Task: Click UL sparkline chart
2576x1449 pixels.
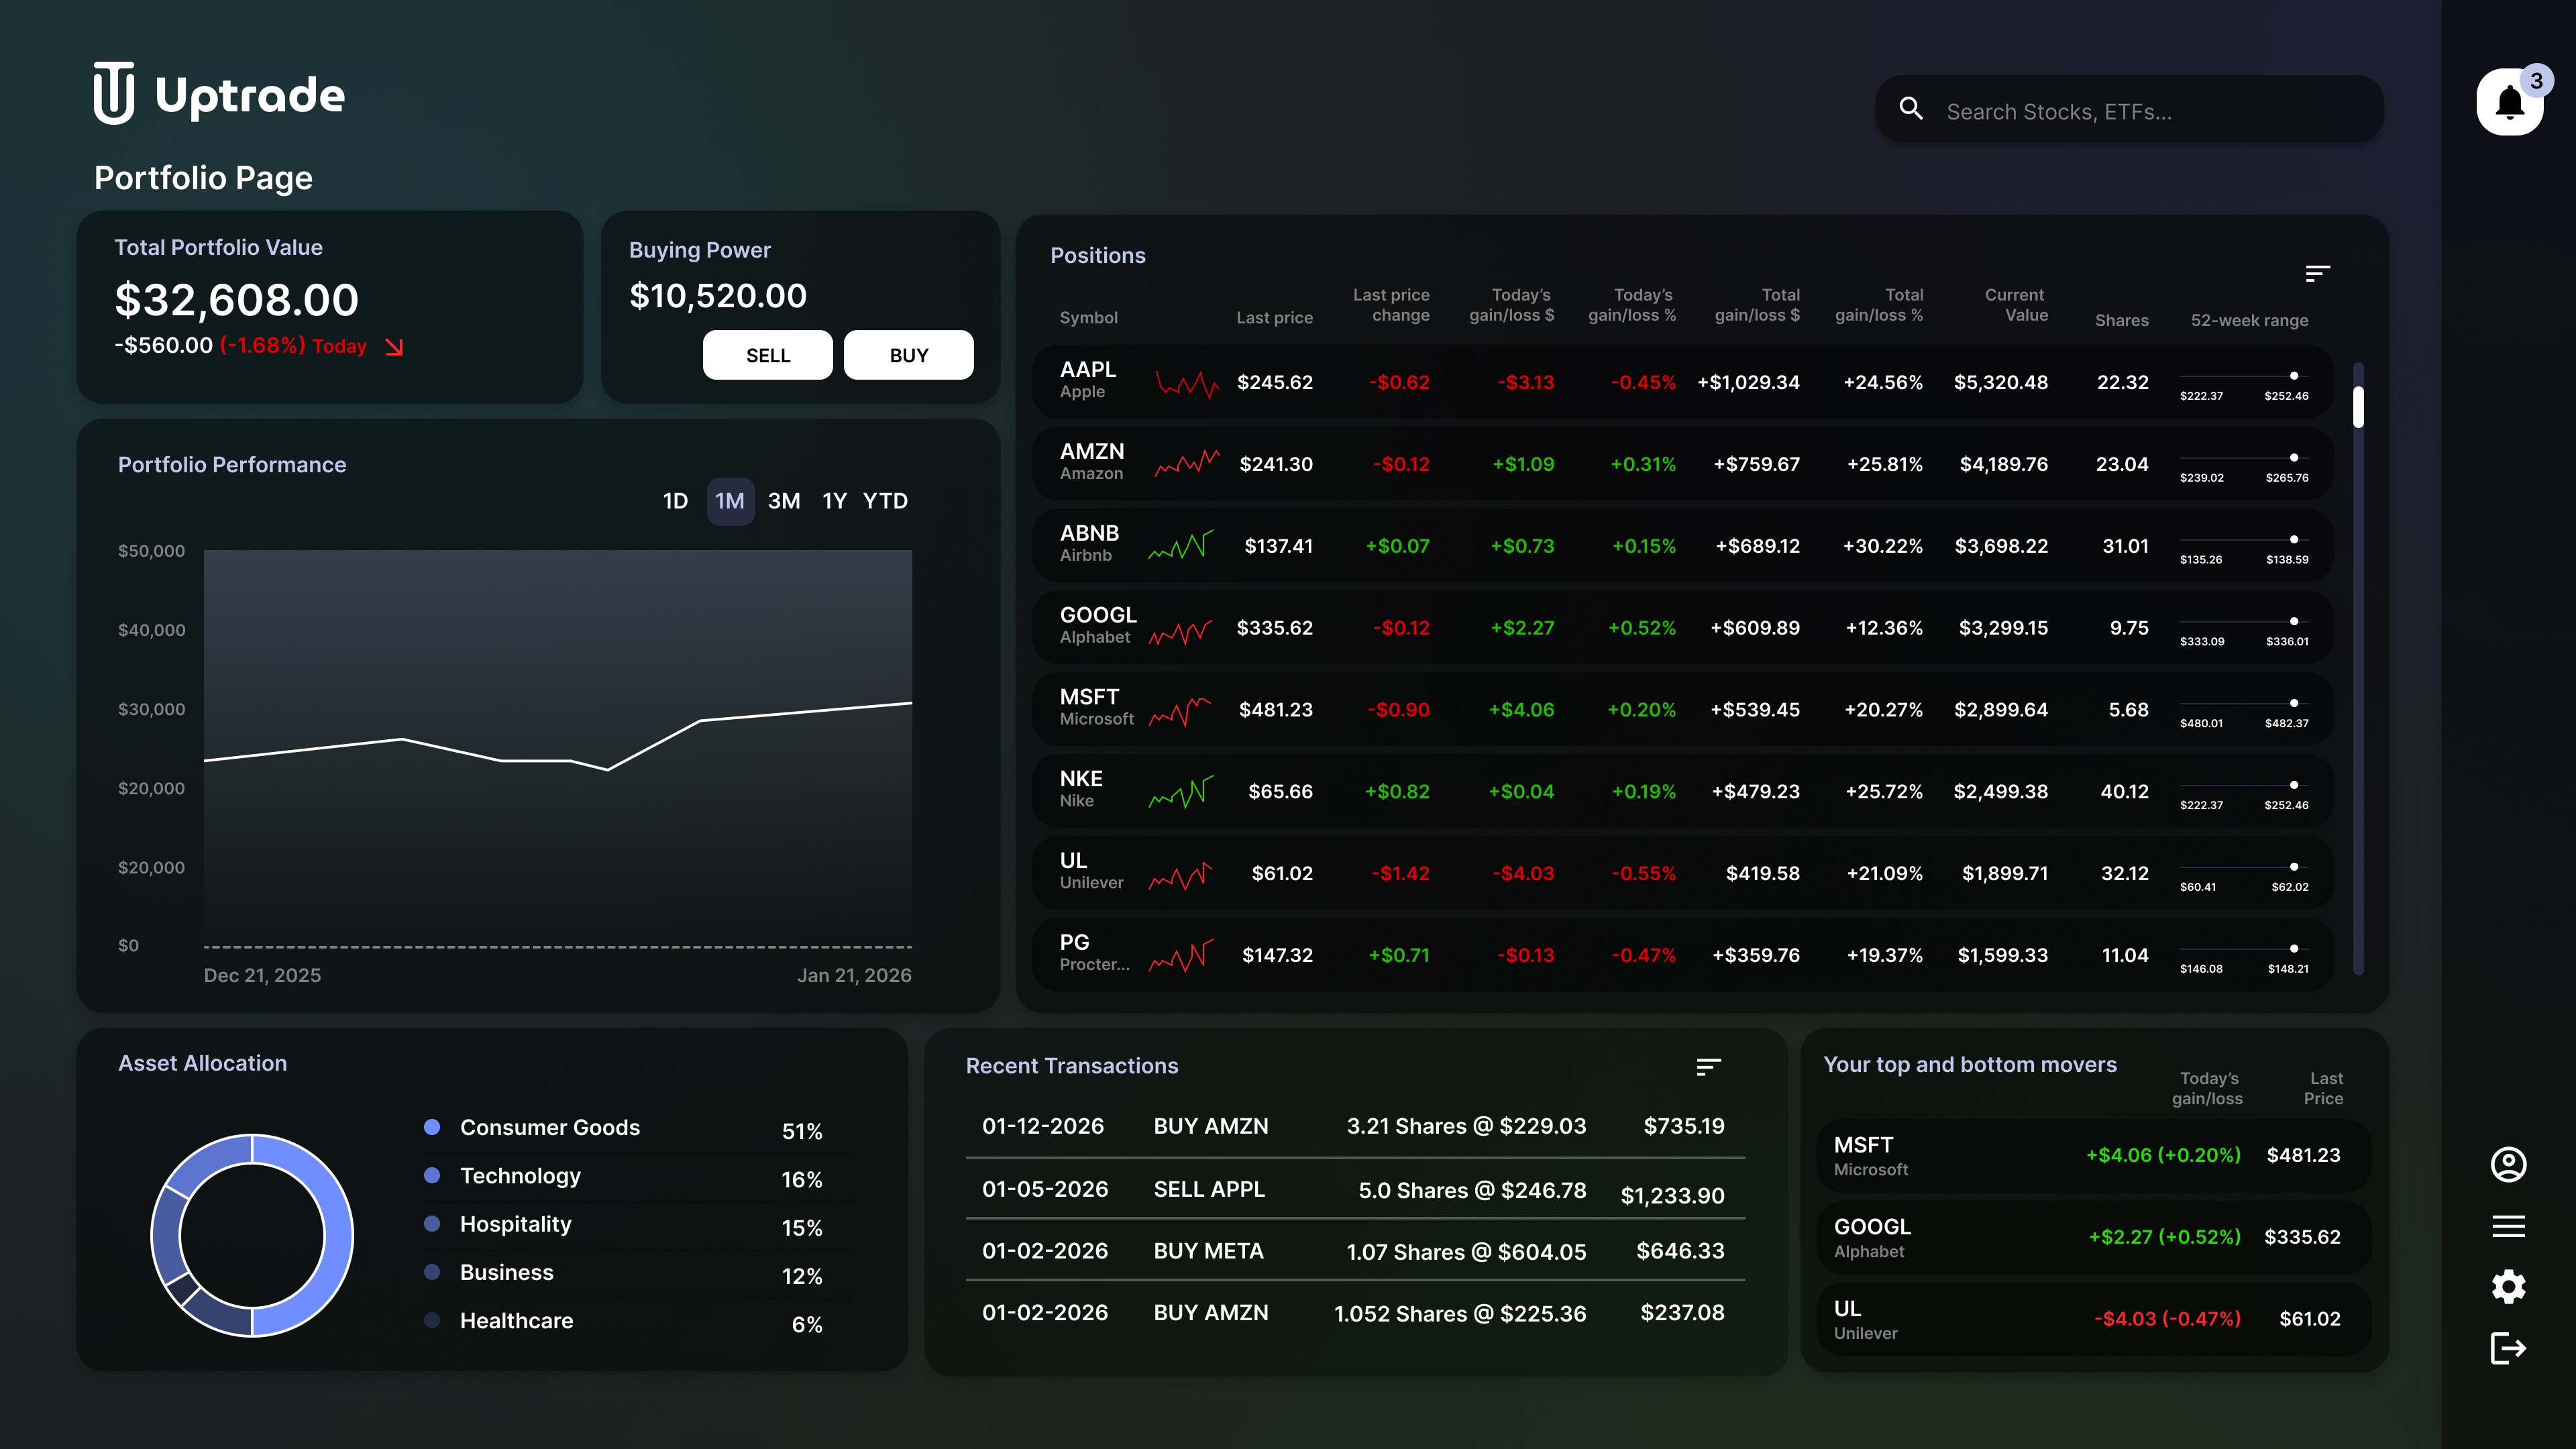Action: 1181,876
